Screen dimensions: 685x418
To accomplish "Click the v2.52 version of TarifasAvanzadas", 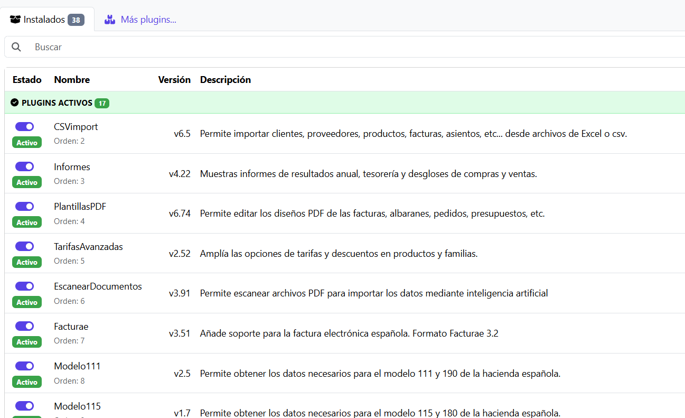I will click(x=180, y=254).
